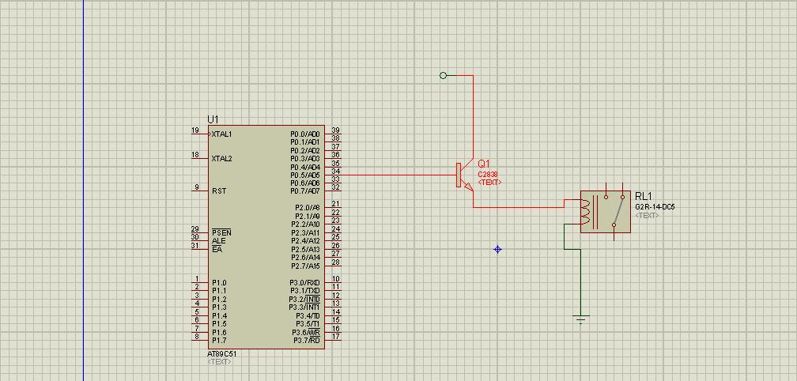This screenshot has height=381, width=797.
Task: Click the G2R-14-DC5 relay value text
Action: pos(655,207)
